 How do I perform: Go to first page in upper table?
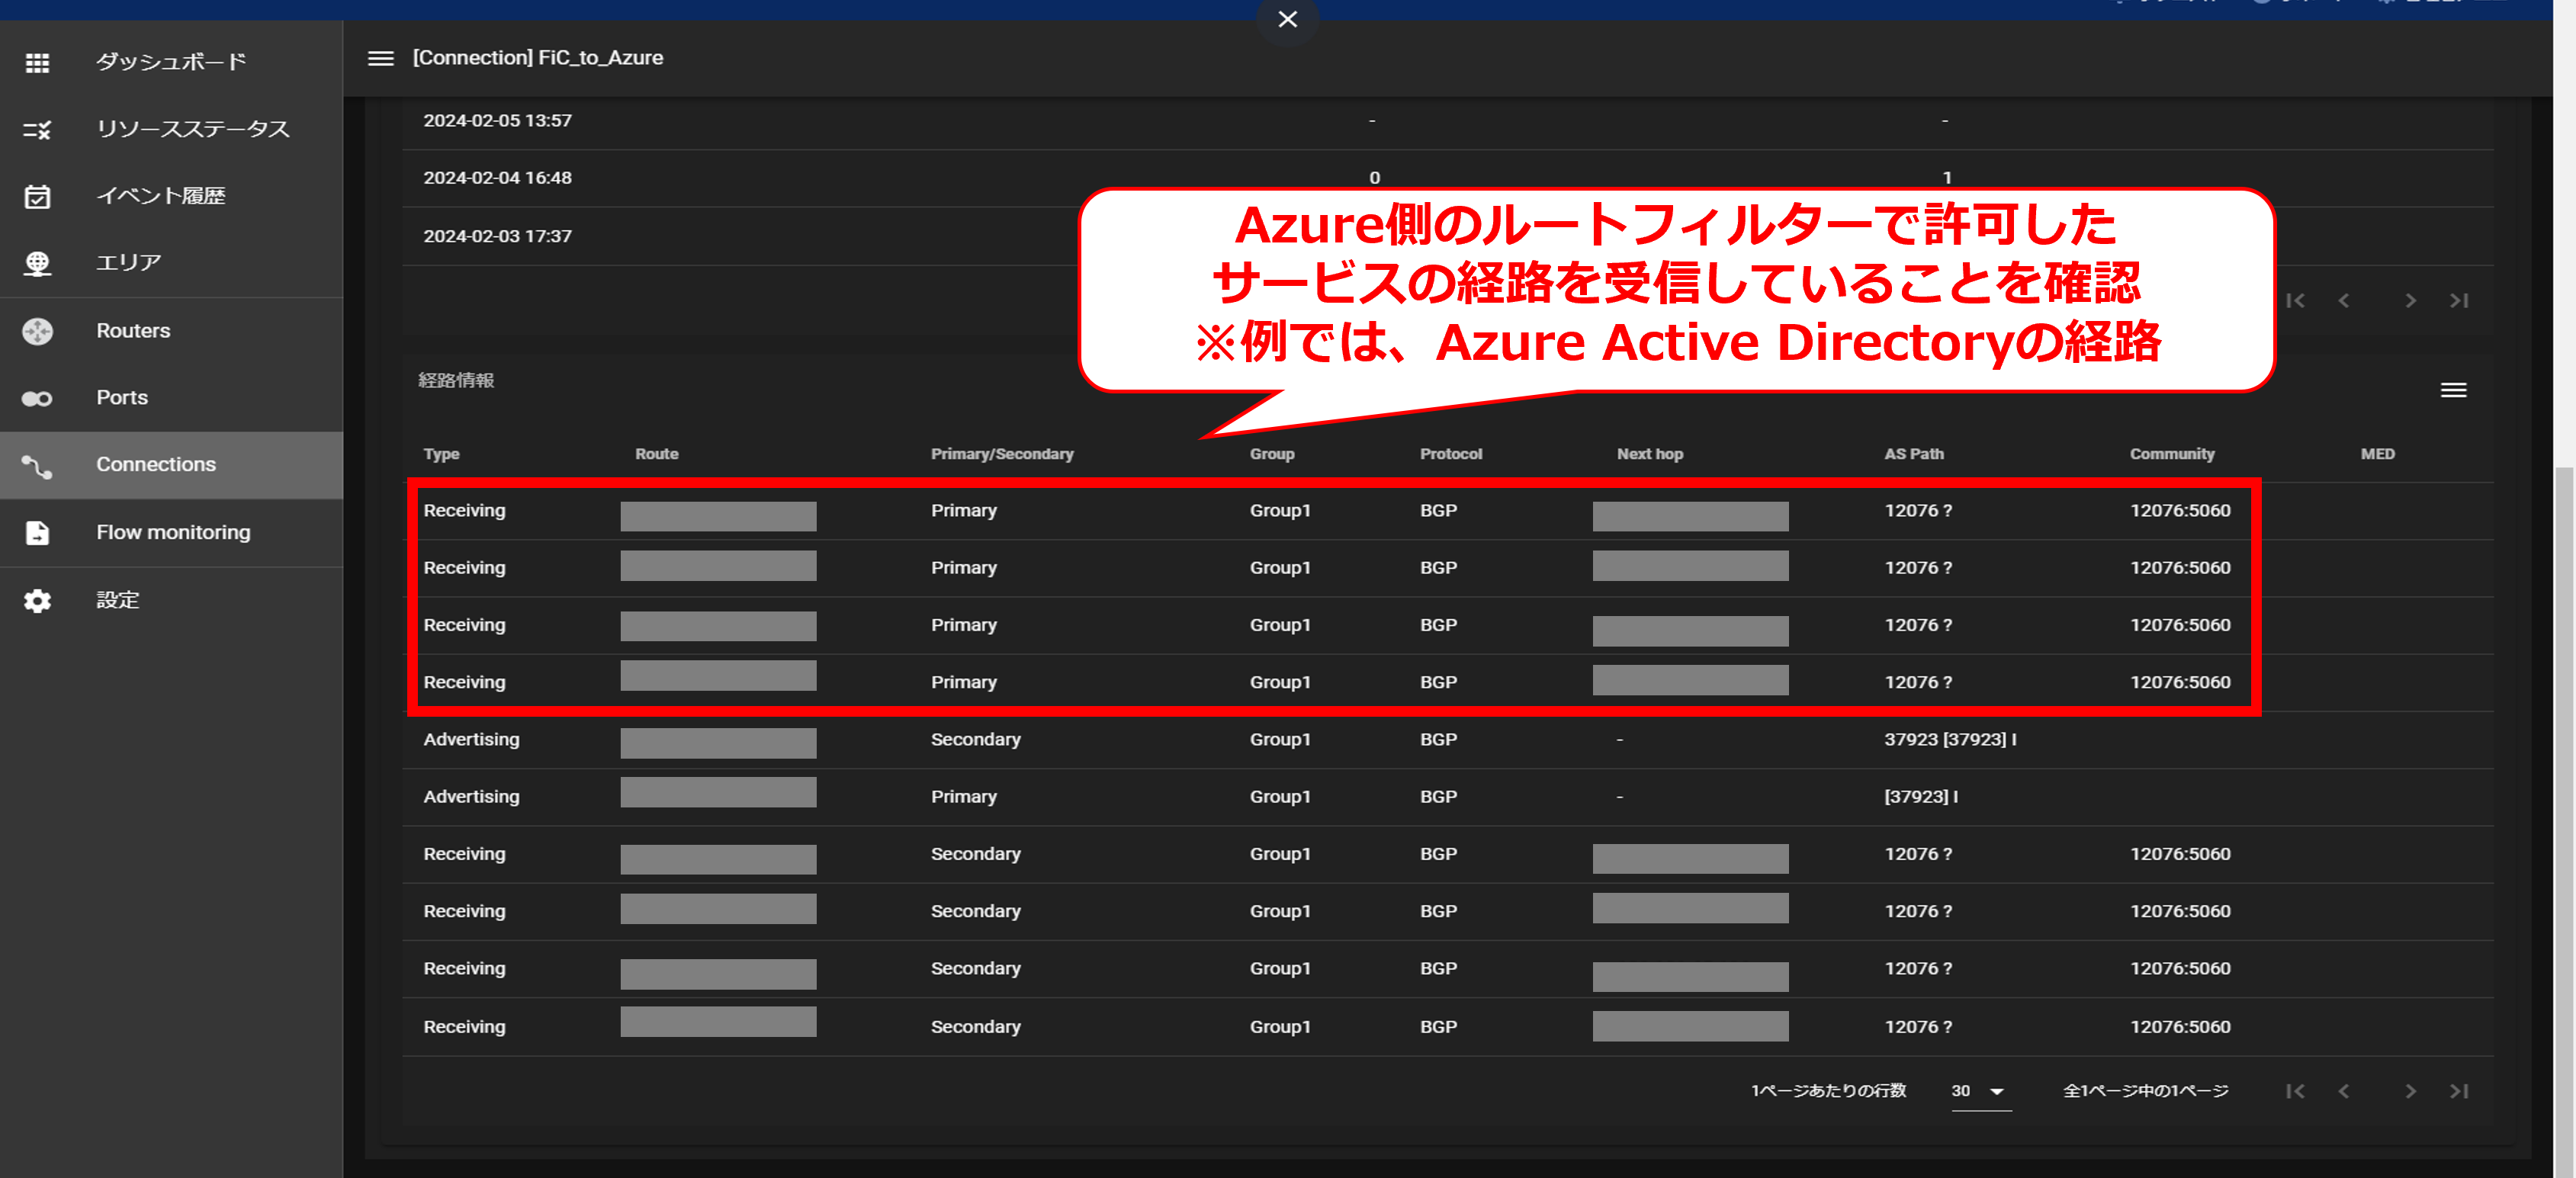tap(2295, 301)
